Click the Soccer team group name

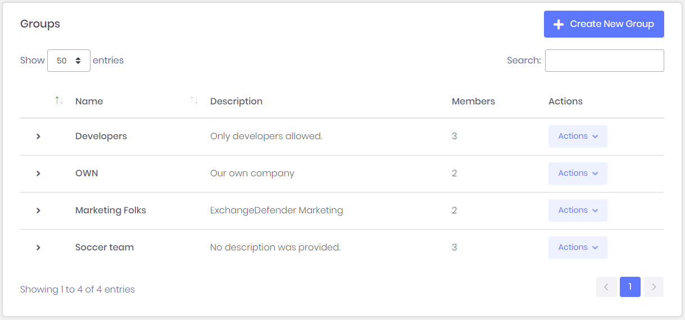point(105,248)
